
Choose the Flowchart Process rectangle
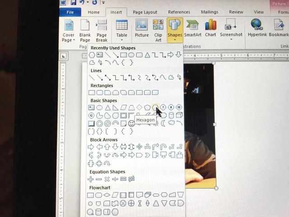click(90, 195)
